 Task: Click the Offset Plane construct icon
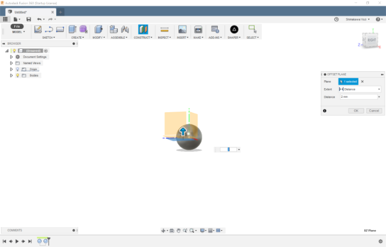tap(143, 30)
